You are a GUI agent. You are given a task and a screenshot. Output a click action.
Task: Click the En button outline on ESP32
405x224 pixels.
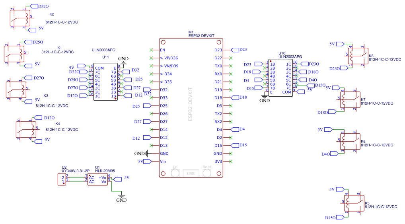coord(175,173)
